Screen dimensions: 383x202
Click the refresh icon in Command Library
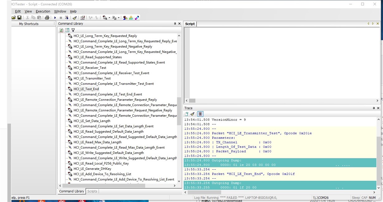(x=61, y=30)
